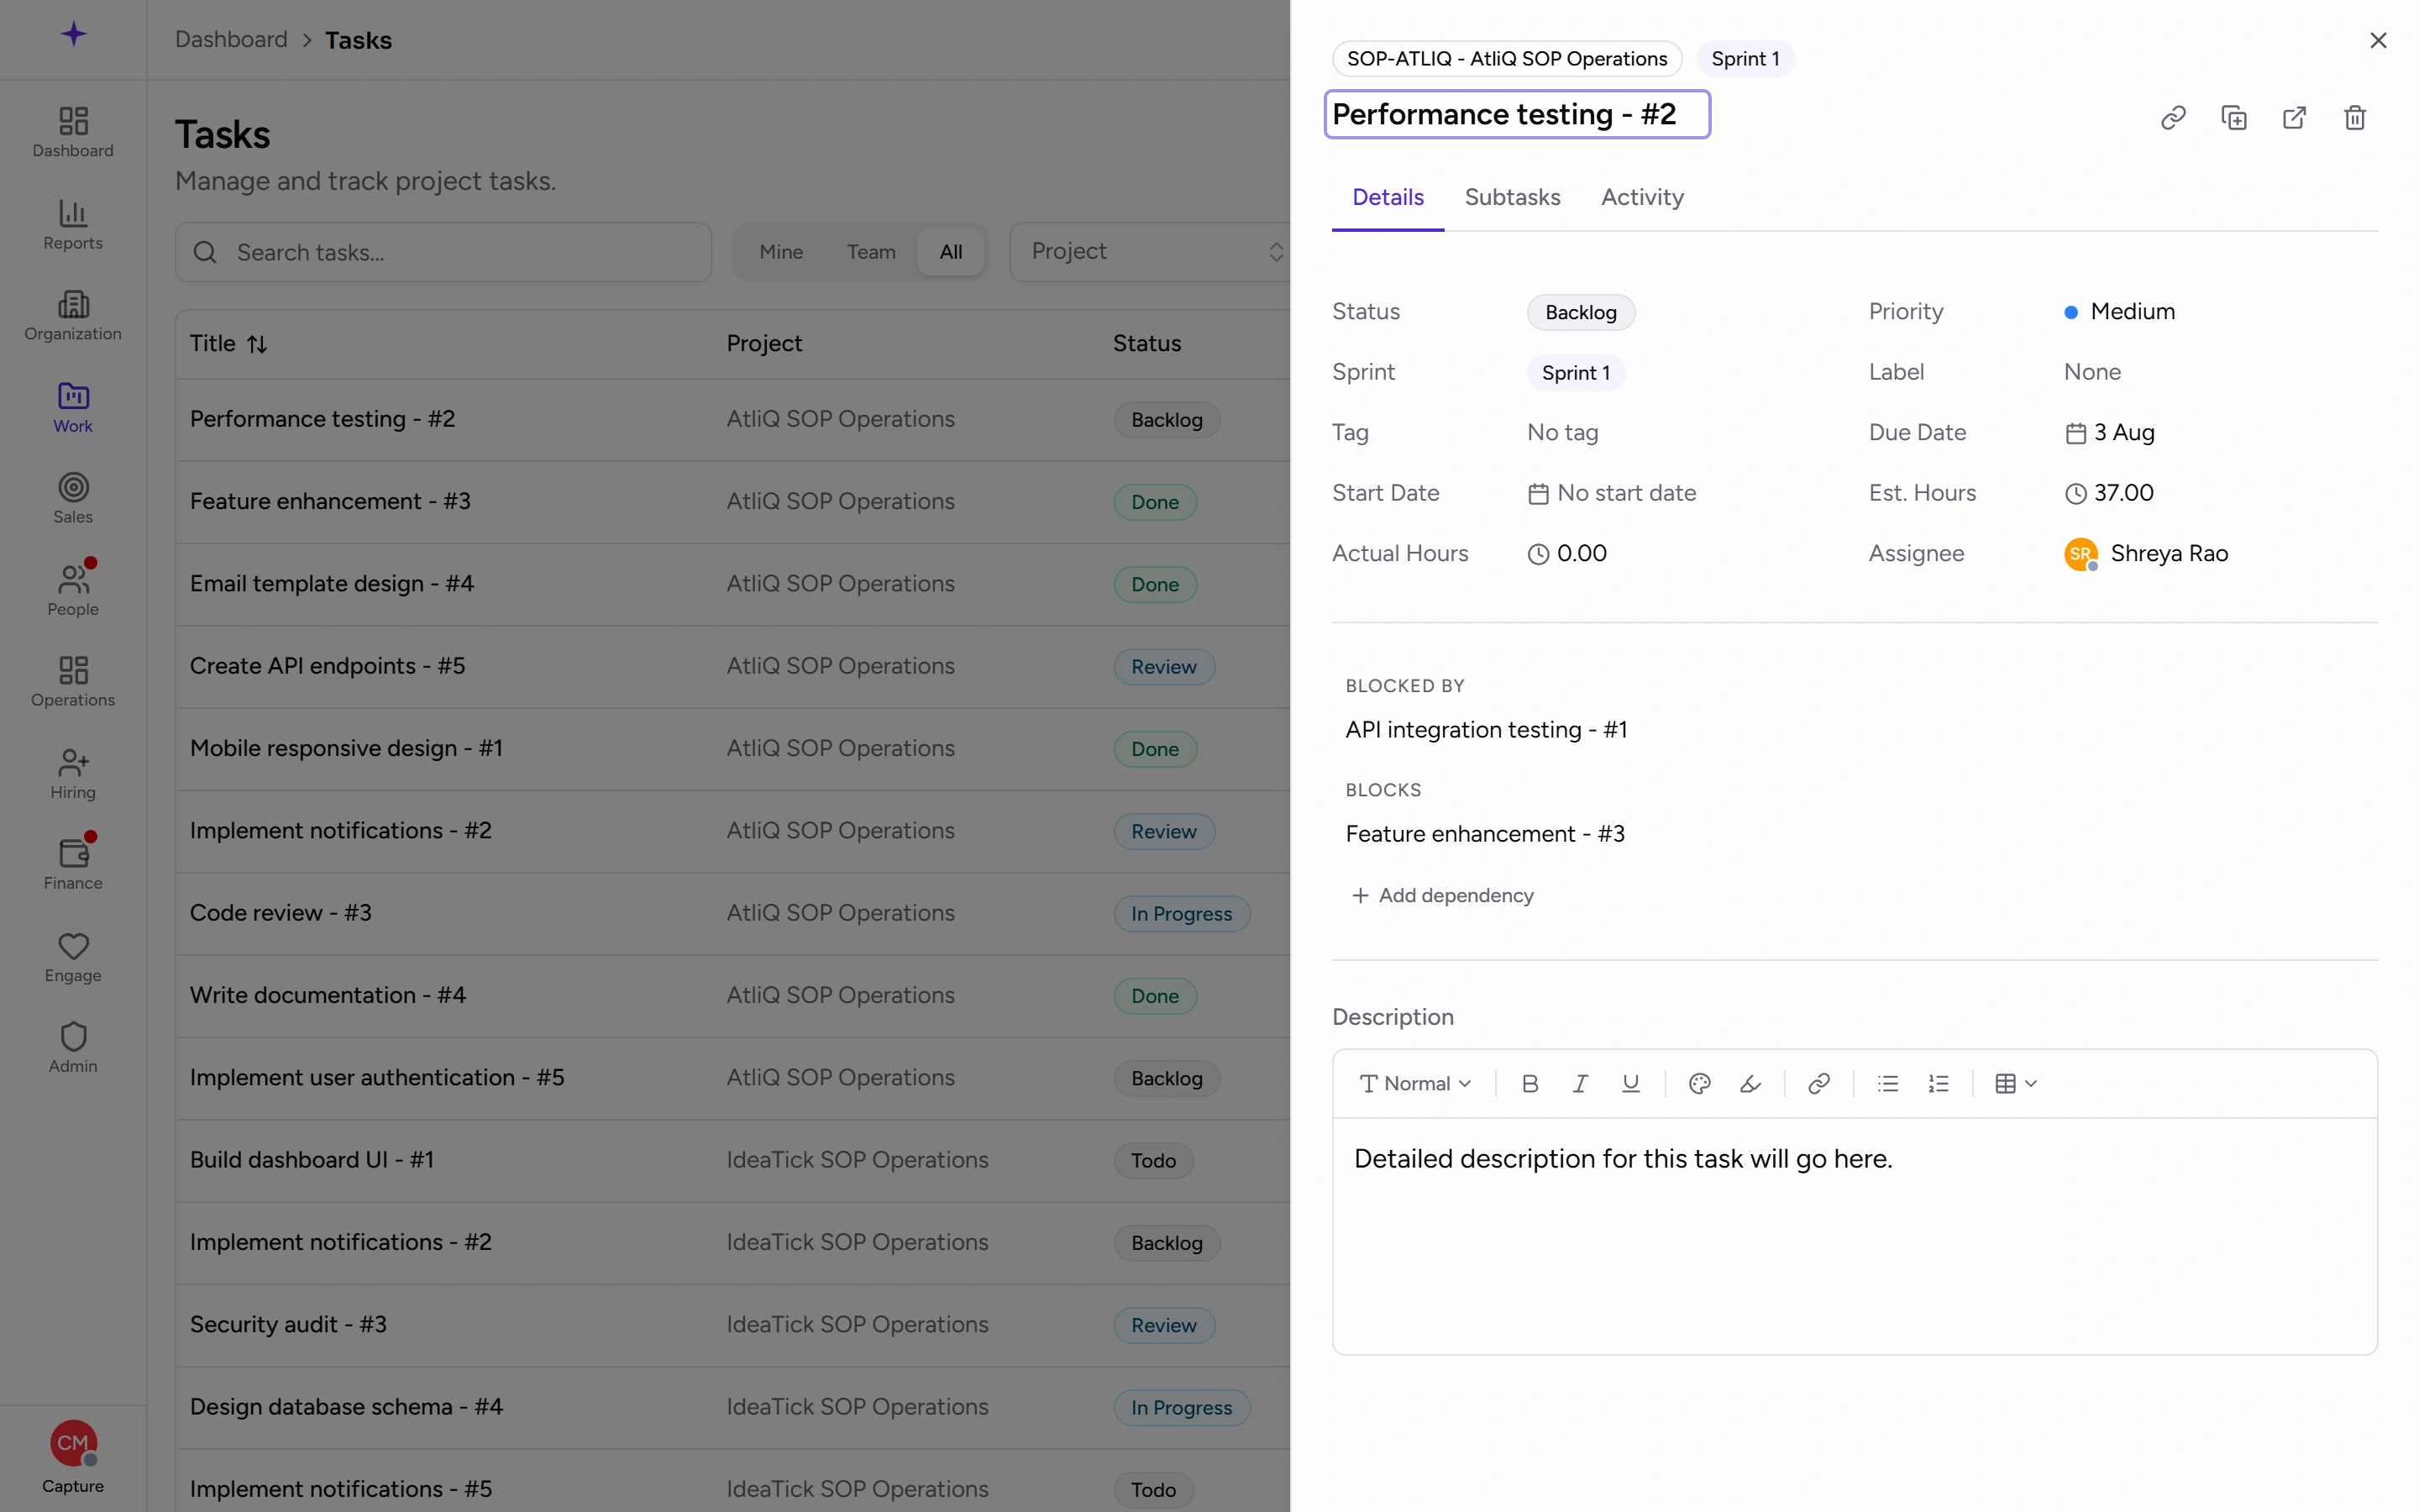Insert a link in description
Viewport: 2419px width, 1512px height.
1819,1083
